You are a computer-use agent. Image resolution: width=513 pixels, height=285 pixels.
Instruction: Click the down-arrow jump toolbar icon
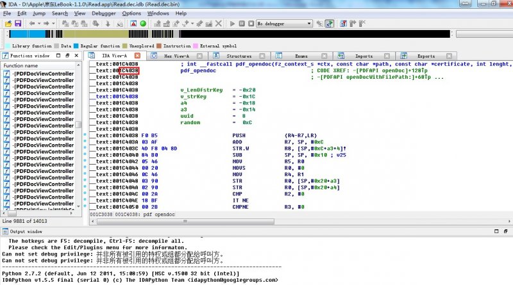[108, 24]
